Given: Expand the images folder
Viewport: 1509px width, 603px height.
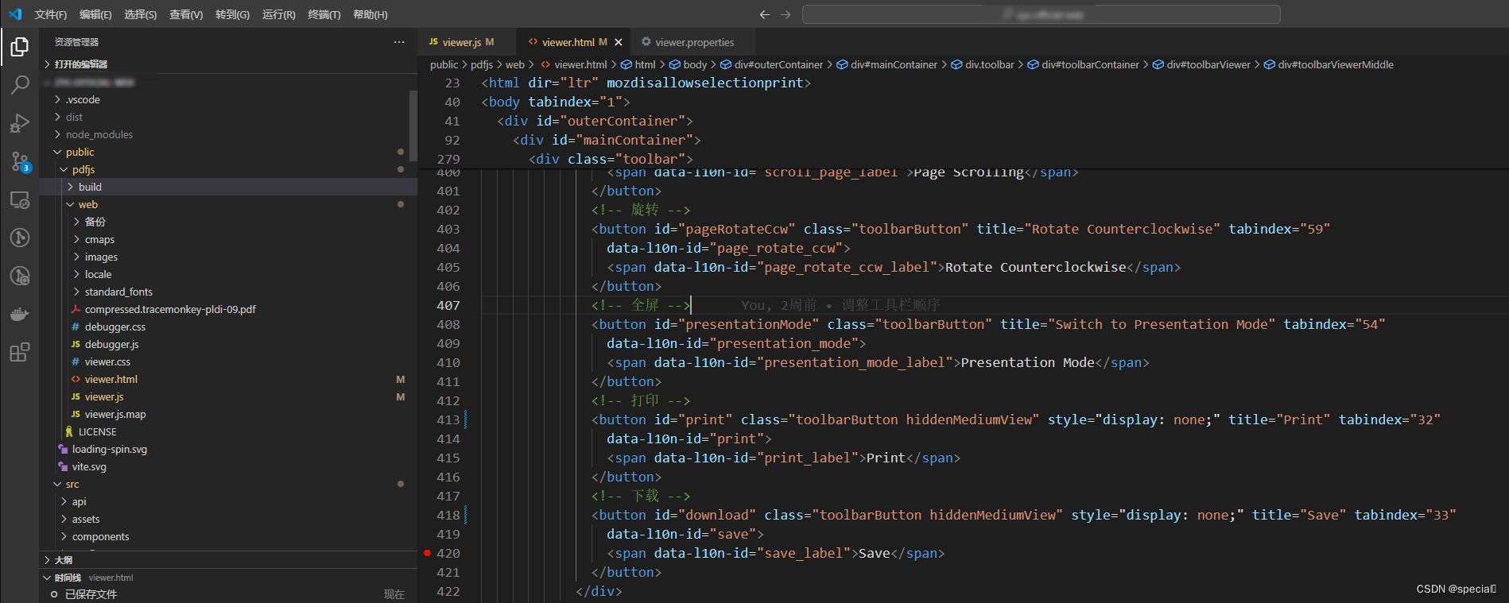Looking at the screenshot, I should [228, 257].
